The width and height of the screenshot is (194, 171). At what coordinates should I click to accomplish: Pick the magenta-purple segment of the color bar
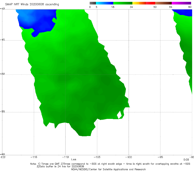pos(181,3)
